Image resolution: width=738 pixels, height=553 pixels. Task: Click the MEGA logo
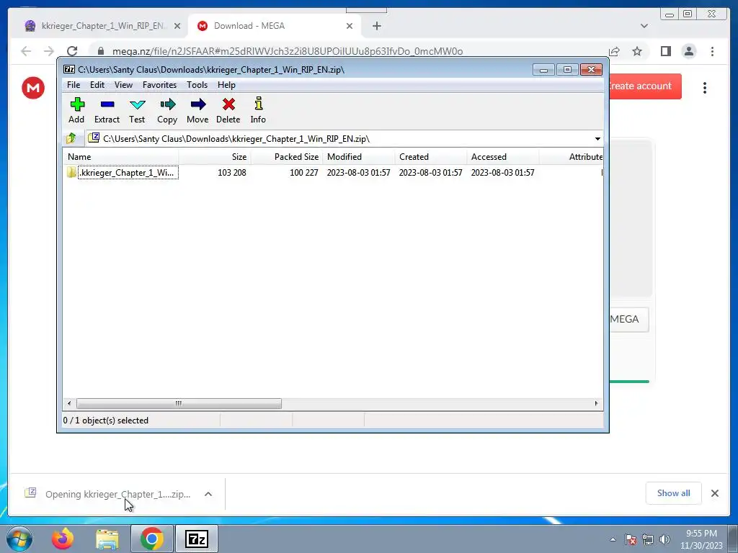(33, 88)
